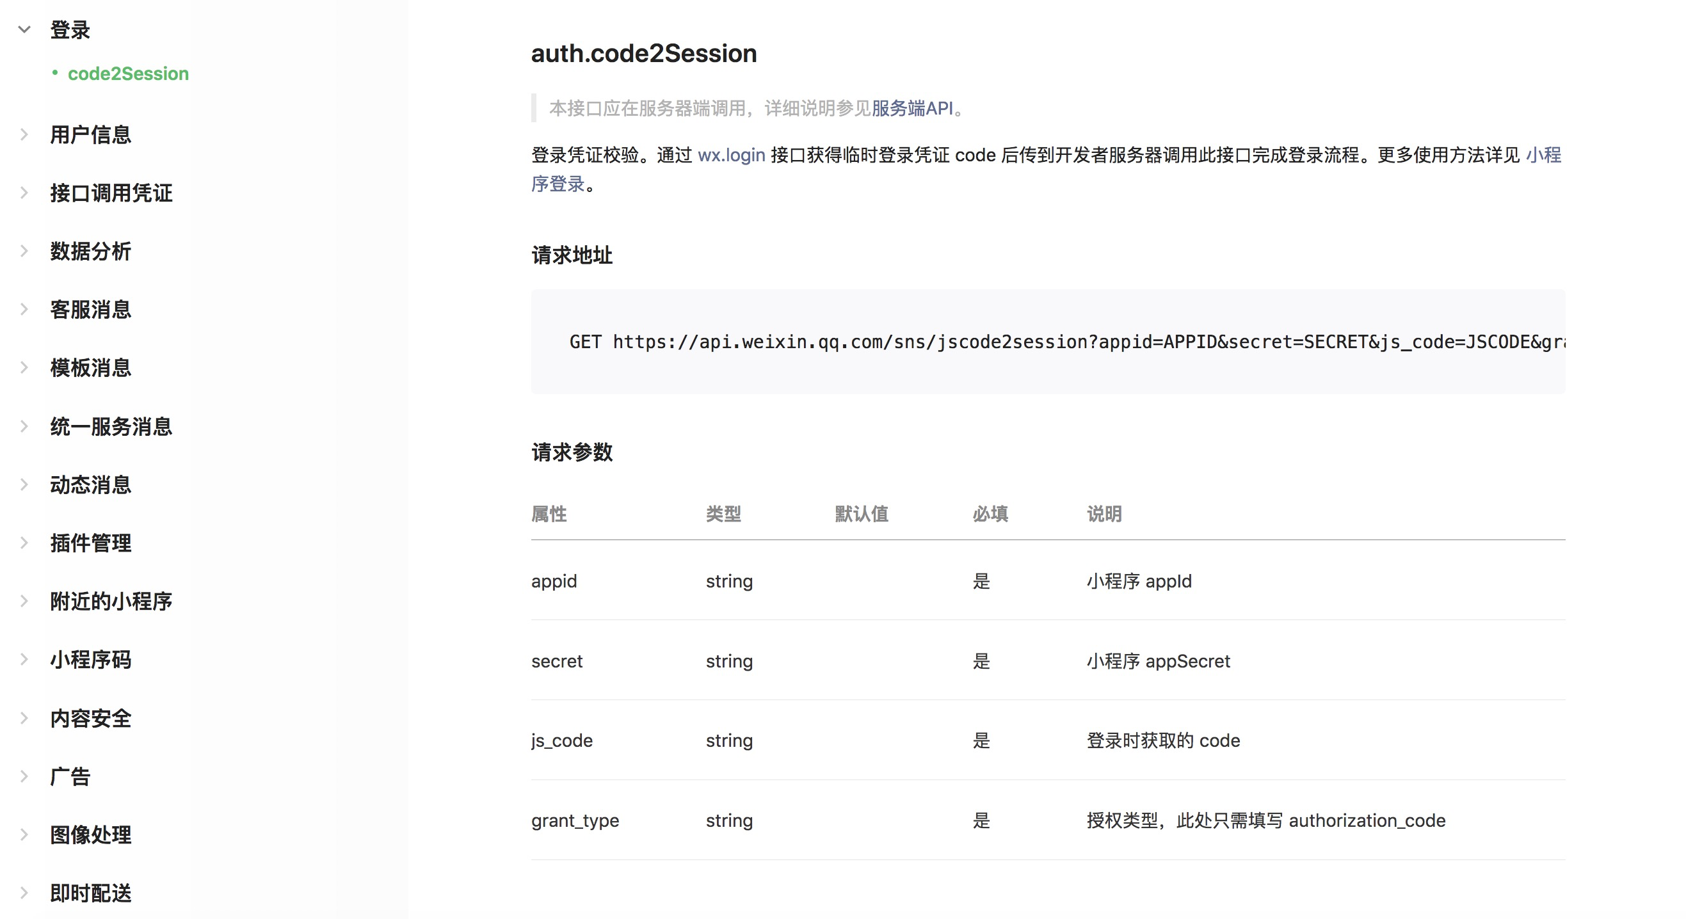
Task: Select code2Session in the sidebar
Action: pos(128,74)
